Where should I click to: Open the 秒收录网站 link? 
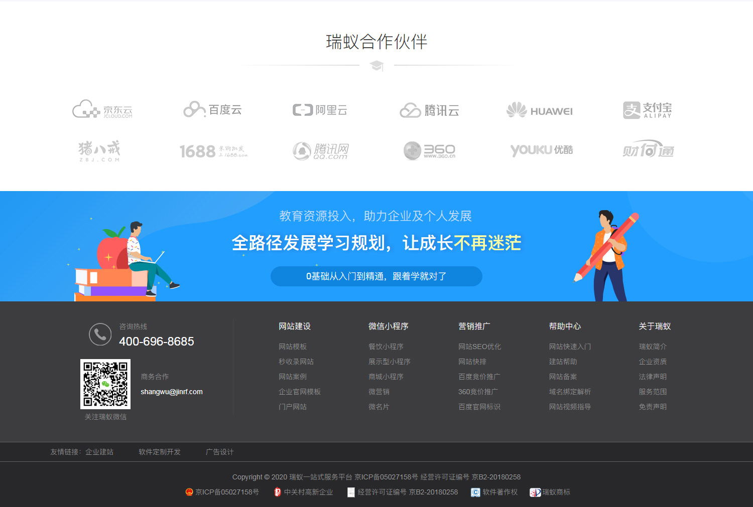coord(296,362)
